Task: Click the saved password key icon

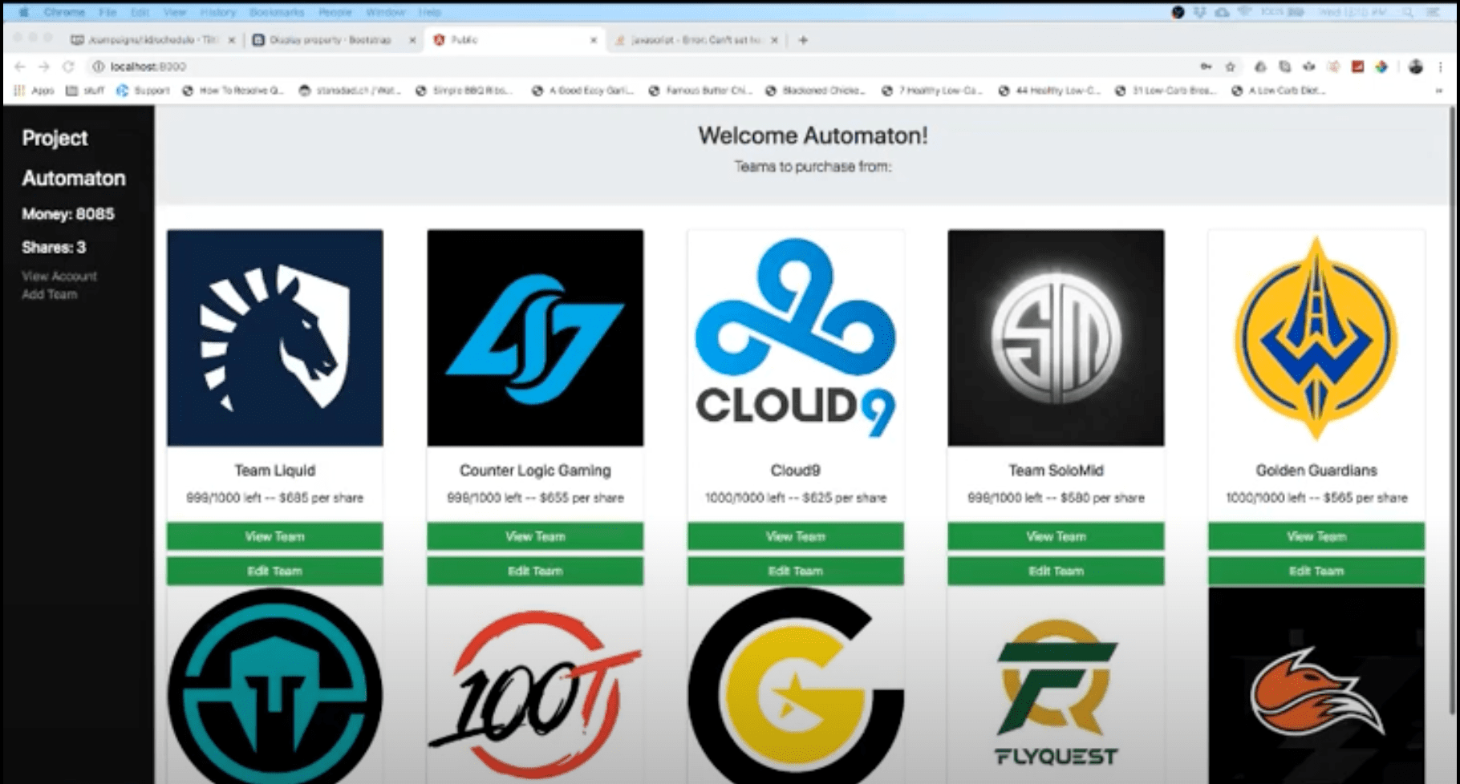Action: pyautogui.click(x=1206, y=67)
